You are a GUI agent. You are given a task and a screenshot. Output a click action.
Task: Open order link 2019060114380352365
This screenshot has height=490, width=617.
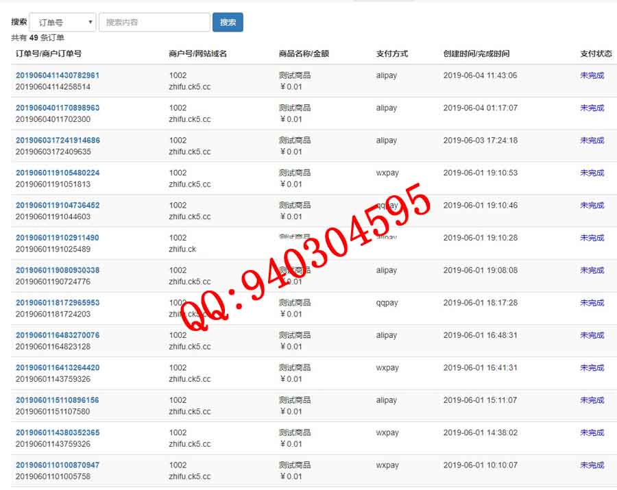pos(58,432)
